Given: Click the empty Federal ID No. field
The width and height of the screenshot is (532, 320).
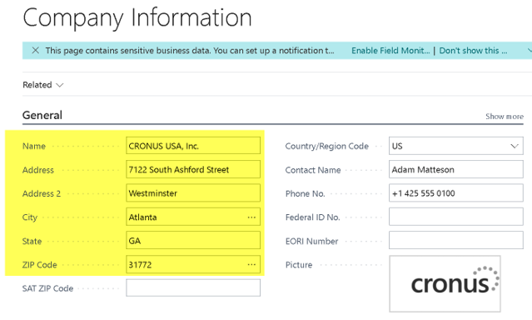Looking at the screenshot, I should pyautogui.click(x=455, y=217).
